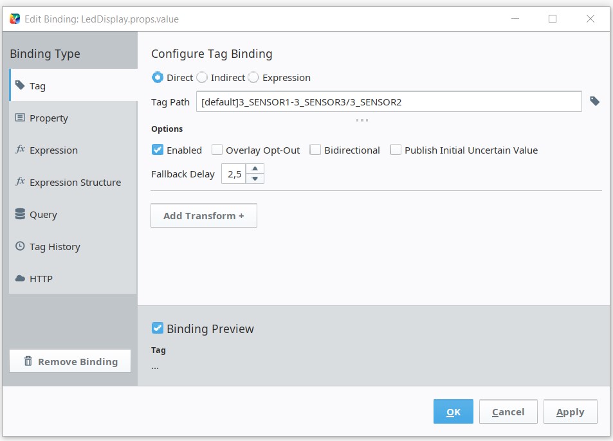Click the Ignition app icon in title bar

[15, 19]
